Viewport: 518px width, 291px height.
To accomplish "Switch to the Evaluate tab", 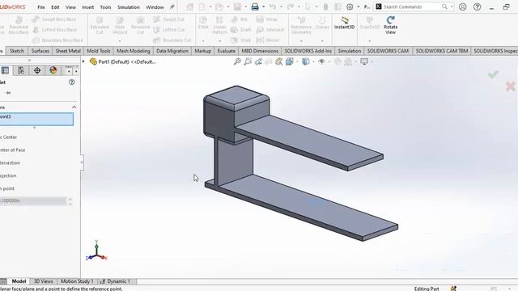I will 227,51.
